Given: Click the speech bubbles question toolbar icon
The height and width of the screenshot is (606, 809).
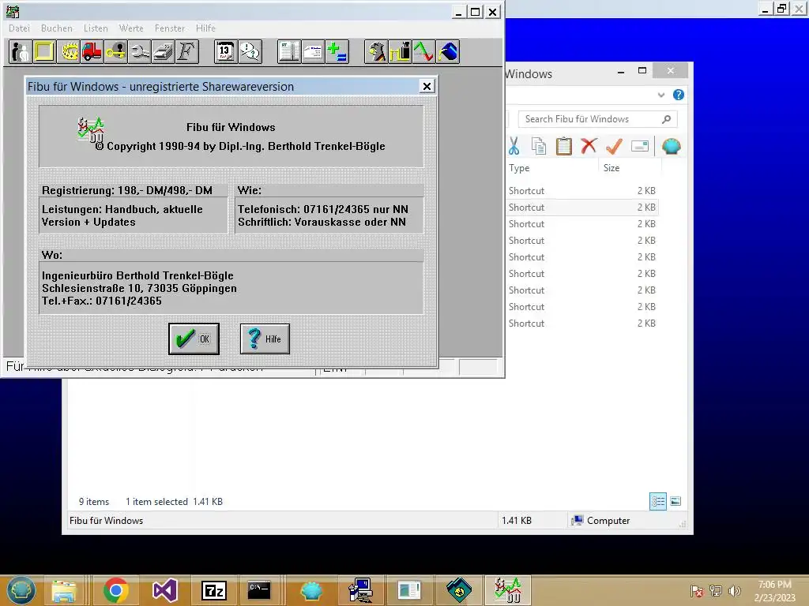Looking at the screenshot, I should pyautogui.click(x=250, y=51).
